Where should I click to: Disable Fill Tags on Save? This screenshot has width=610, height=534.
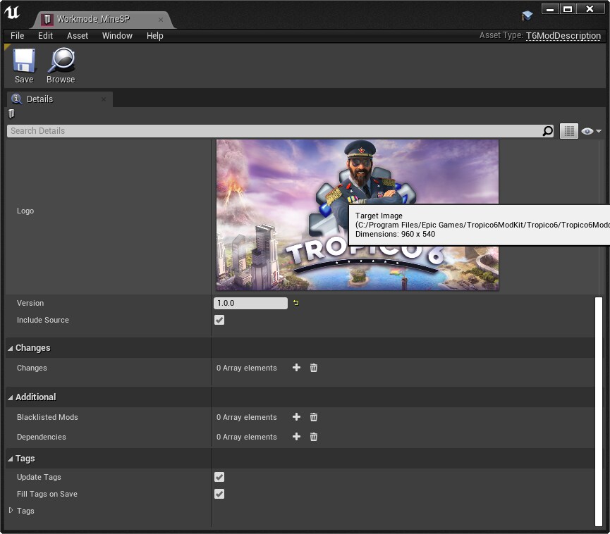point(219,494)
